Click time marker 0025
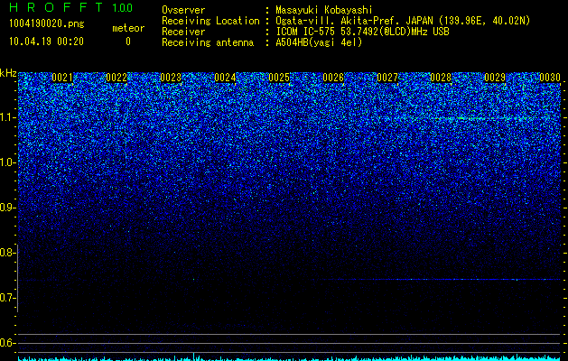 279,78
